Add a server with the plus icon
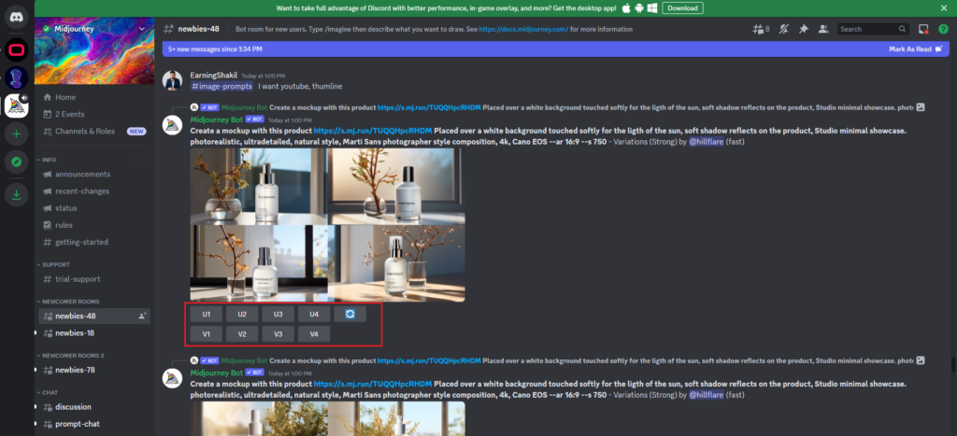The image size is (957, 436). 17,134
